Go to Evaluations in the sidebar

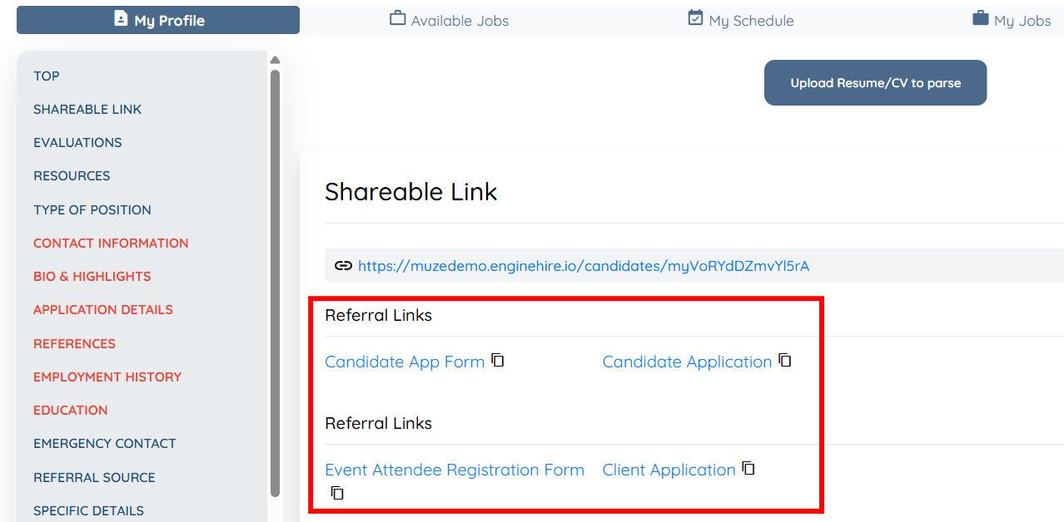77,142
